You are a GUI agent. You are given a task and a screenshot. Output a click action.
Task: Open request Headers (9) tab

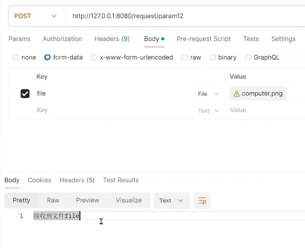(112, 39)
